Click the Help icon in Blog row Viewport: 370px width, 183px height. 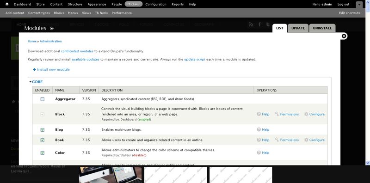(x=259, y=129)
